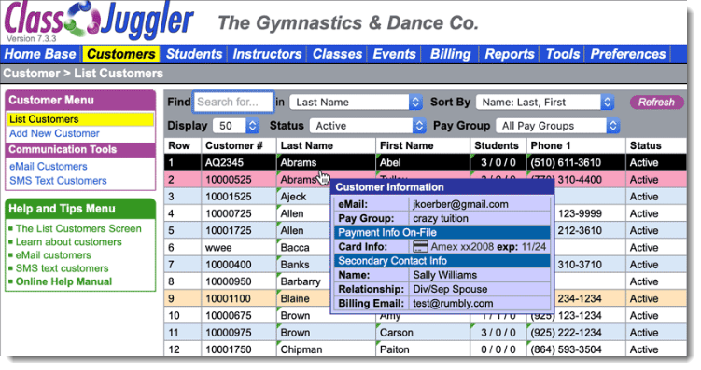Open Add New Customer link
This screenshot has width=701, height=370.
[54, 133]
